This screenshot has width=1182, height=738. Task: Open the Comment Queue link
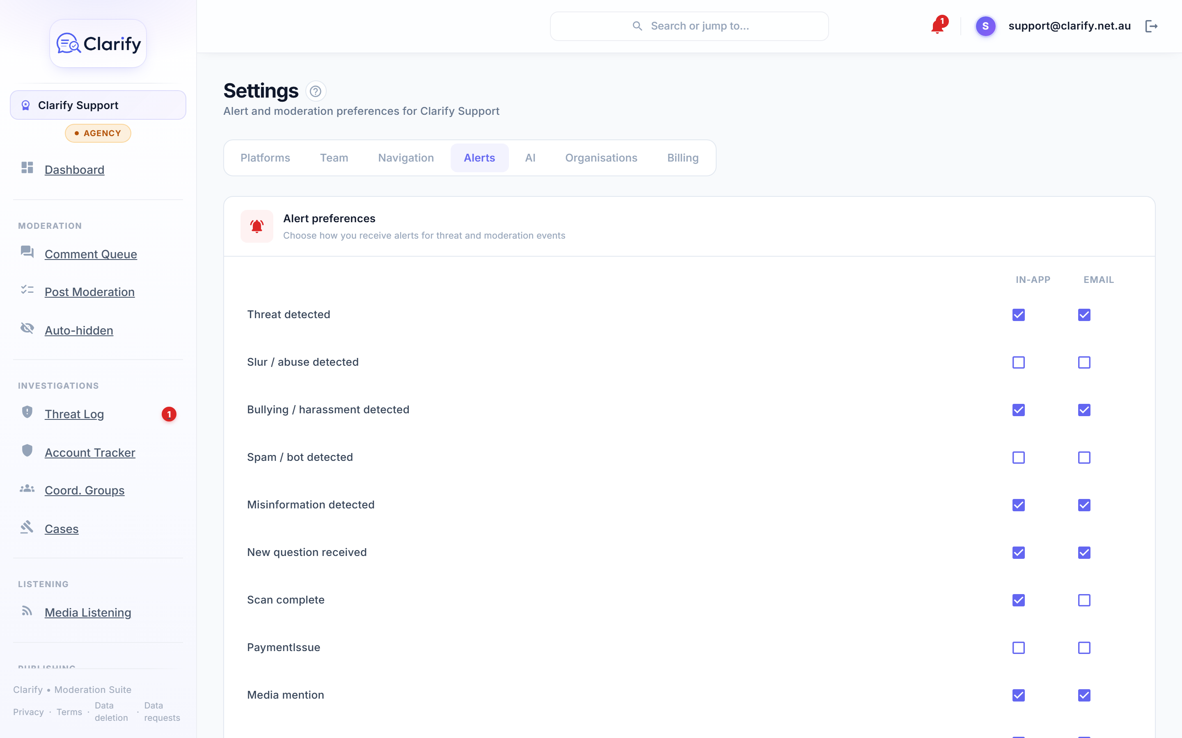tap(91, 254)
